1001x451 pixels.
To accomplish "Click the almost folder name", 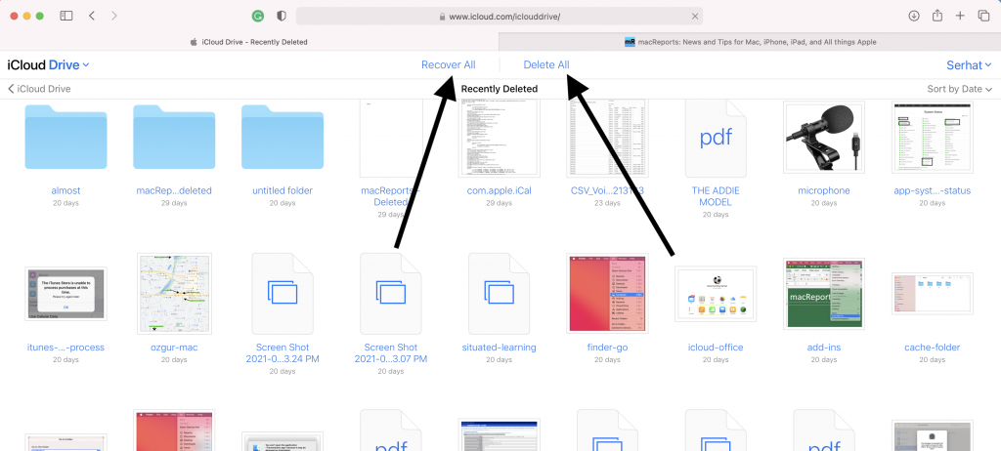I will pyautogui.click(x=65, y=190).
